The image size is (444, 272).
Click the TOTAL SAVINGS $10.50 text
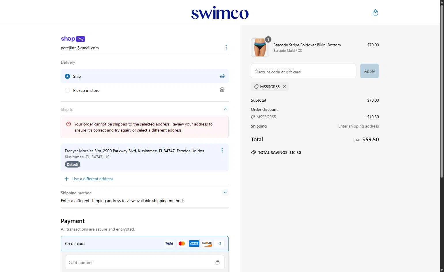(279, 153)
